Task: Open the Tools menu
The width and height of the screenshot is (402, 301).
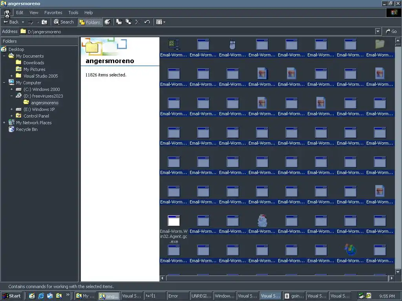Action: coord(73,13)
